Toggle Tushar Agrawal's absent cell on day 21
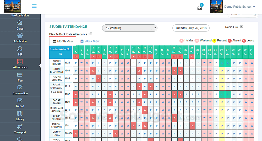Screen dimensions: 262x141 pos(192,126)
